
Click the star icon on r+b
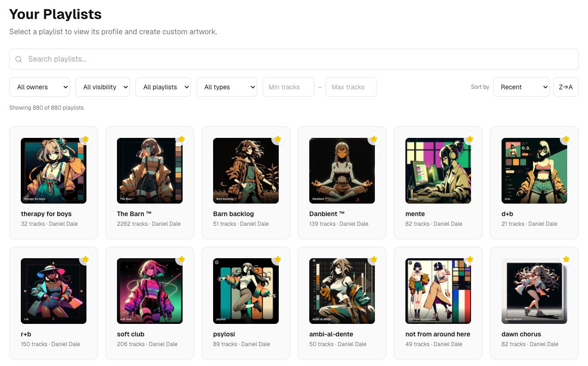(85, 259)
